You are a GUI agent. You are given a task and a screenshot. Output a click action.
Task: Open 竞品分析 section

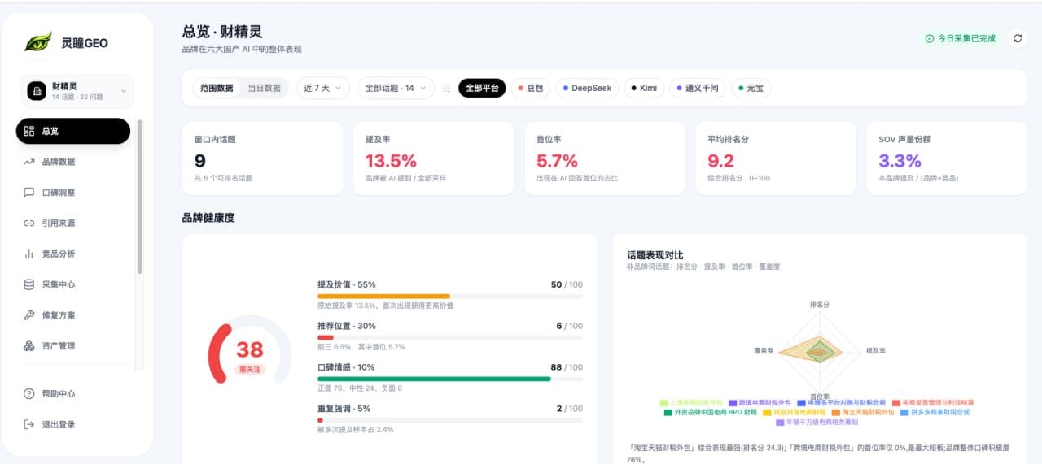pos(73,254)
